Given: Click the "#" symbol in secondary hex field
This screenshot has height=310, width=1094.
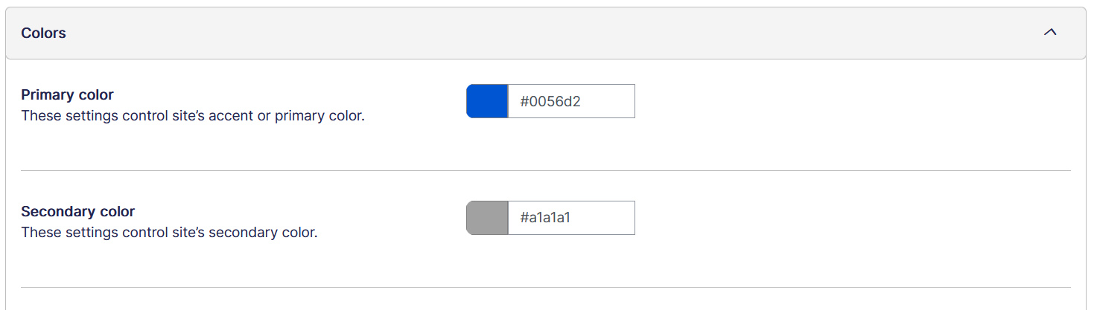Looking at the screenshot, I should pos(524,218).
